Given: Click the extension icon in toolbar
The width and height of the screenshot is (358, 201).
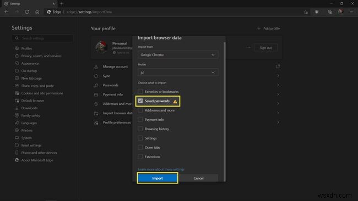Looking at the screenshot, I should point(317,12).
